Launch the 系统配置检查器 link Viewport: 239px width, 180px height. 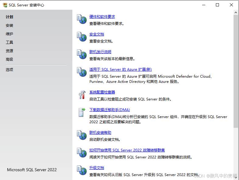click(x=102, y=92)
